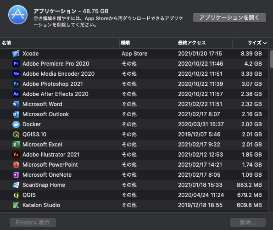Click date 2019/12/07 5:46
The image size is (273, 230).
[199, 135]
